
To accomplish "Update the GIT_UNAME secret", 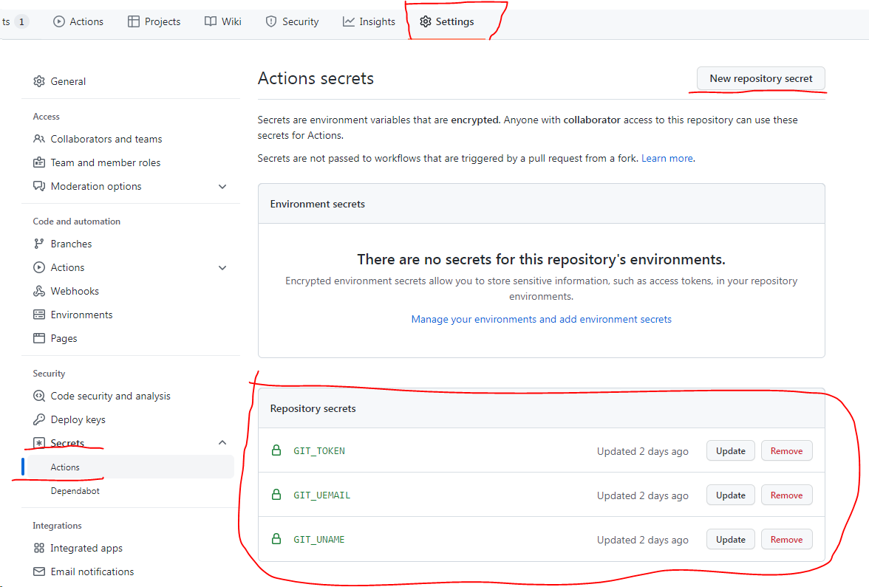I will point(730,539).
